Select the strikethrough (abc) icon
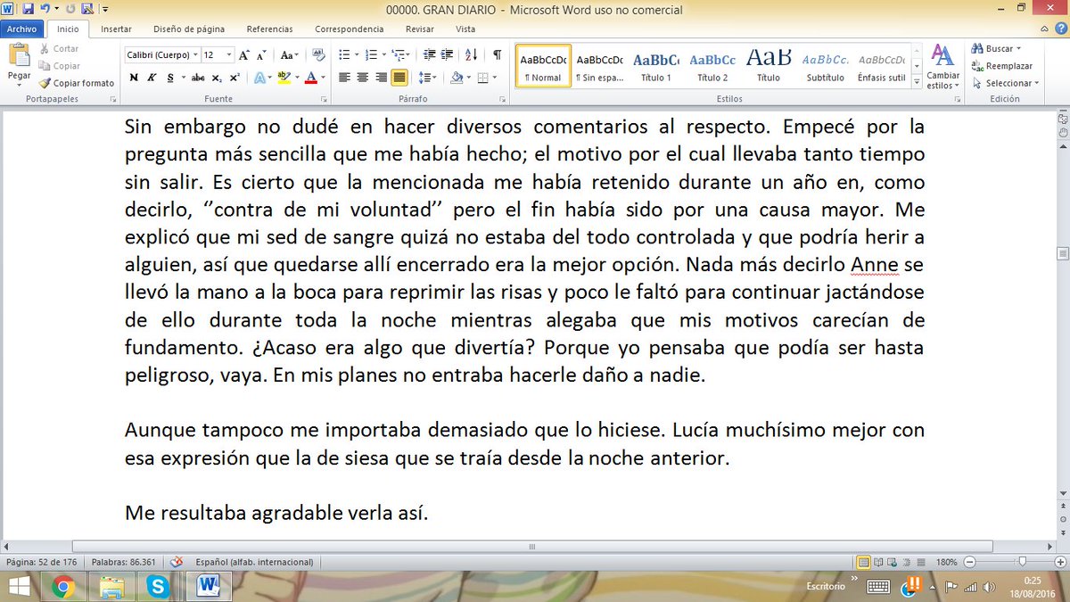Image resolution: width=1070 pixels, height=602 pixels. point(198,77)
